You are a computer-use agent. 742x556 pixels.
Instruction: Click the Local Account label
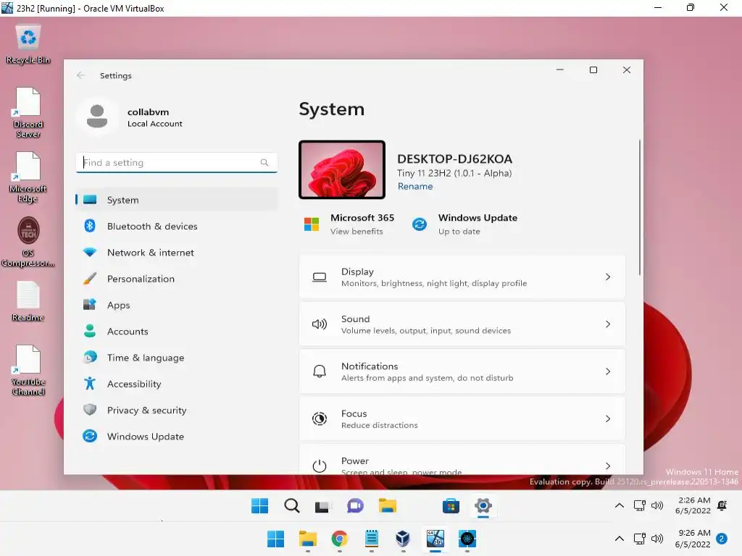click(x=155, y=124)
